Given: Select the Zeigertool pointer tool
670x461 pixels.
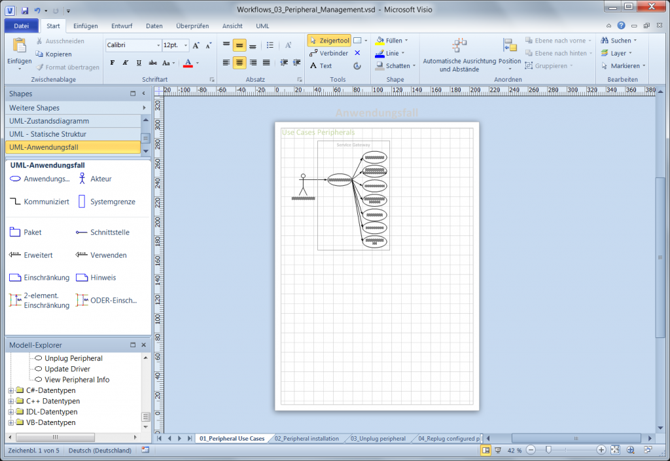Looking at the screenshot, I should 329,41.
